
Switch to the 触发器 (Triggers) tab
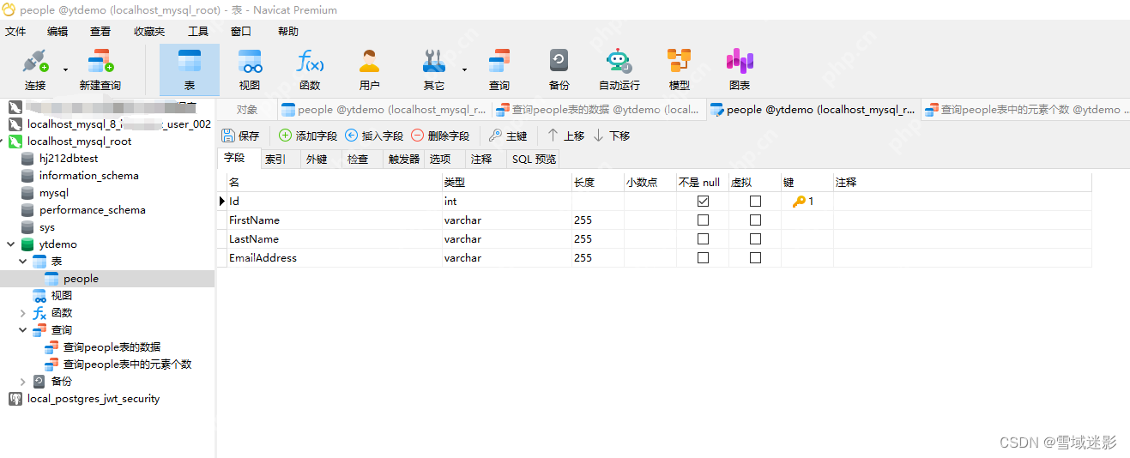[404, 160]
